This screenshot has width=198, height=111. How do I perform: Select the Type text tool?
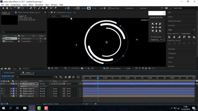(34, 8)
